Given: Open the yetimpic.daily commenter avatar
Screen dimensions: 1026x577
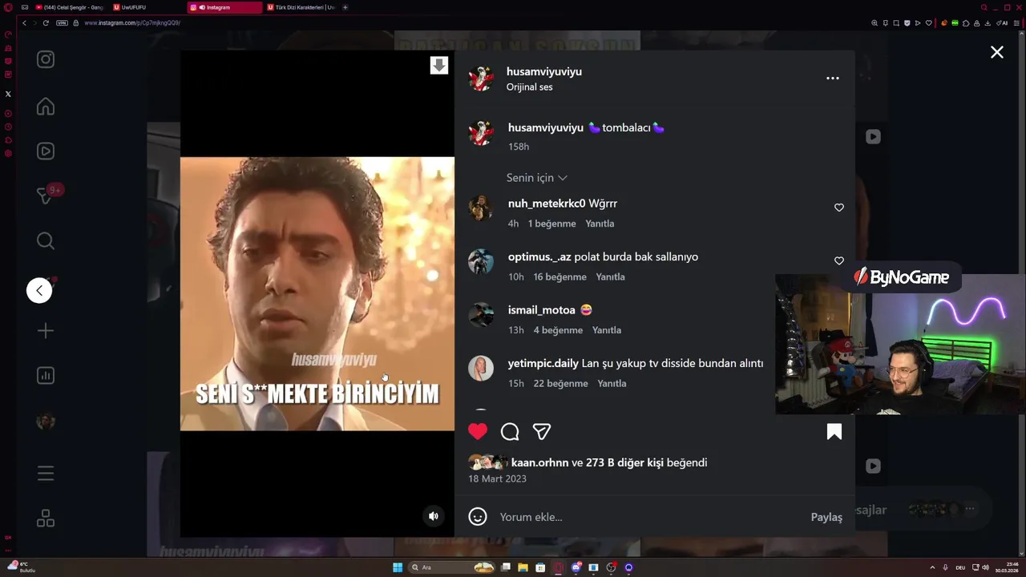Looking at the screenshot, I should coord(481,368).
